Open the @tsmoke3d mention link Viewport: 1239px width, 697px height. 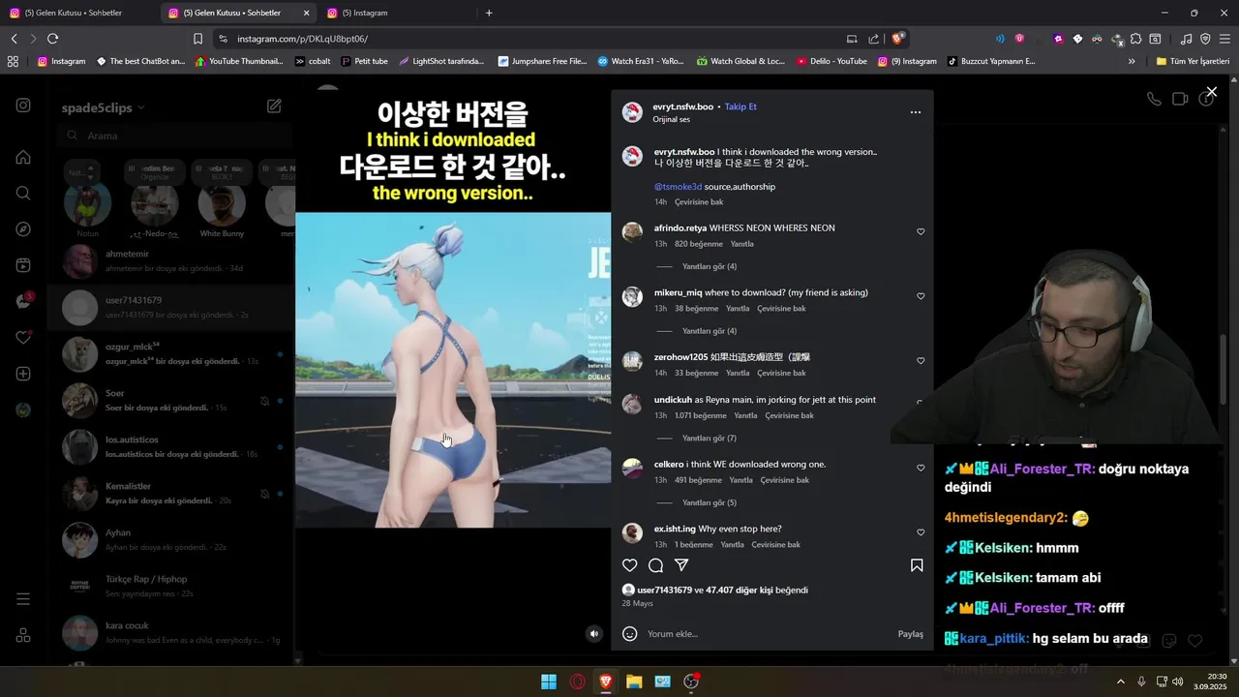[x=678, y=187]
